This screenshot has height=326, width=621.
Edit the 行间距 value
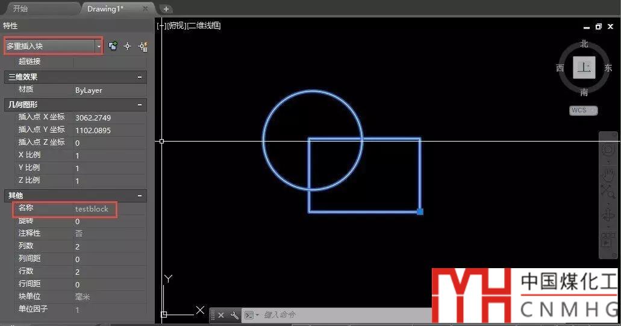point(110,284)
